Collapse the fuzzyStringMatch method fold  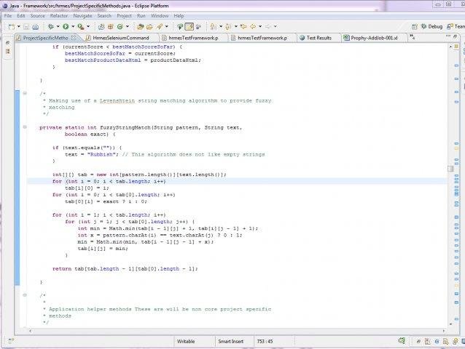click(25, 127)
